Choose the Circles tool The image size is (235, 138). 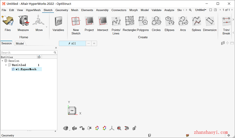(x=156, y=24)
